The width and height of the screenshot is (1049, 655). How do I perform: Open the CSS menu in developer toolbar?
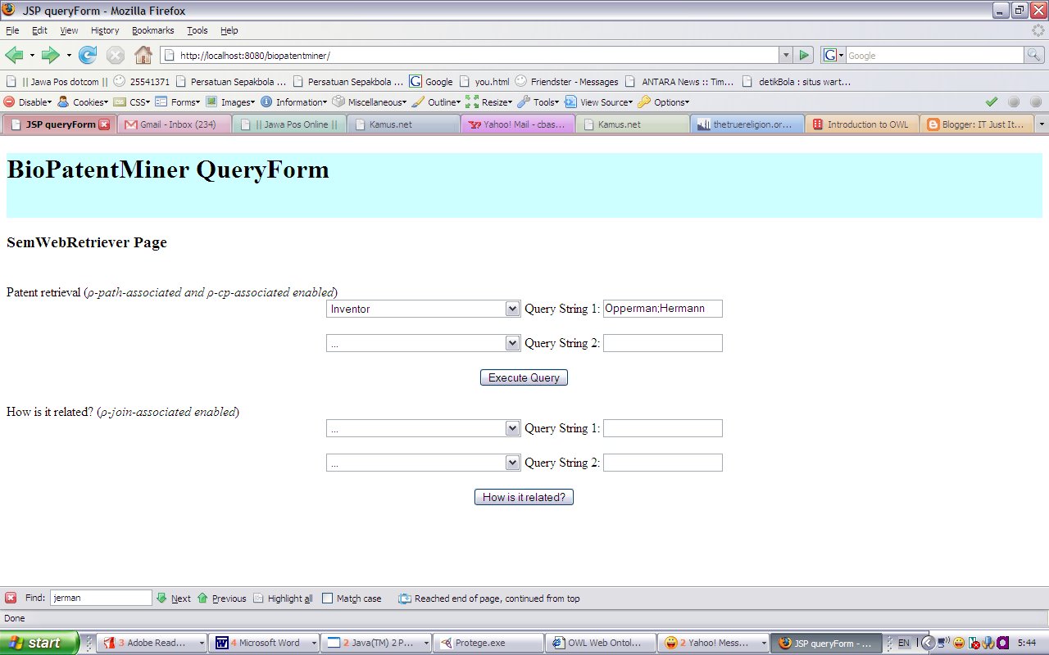(x=132, y=102)
